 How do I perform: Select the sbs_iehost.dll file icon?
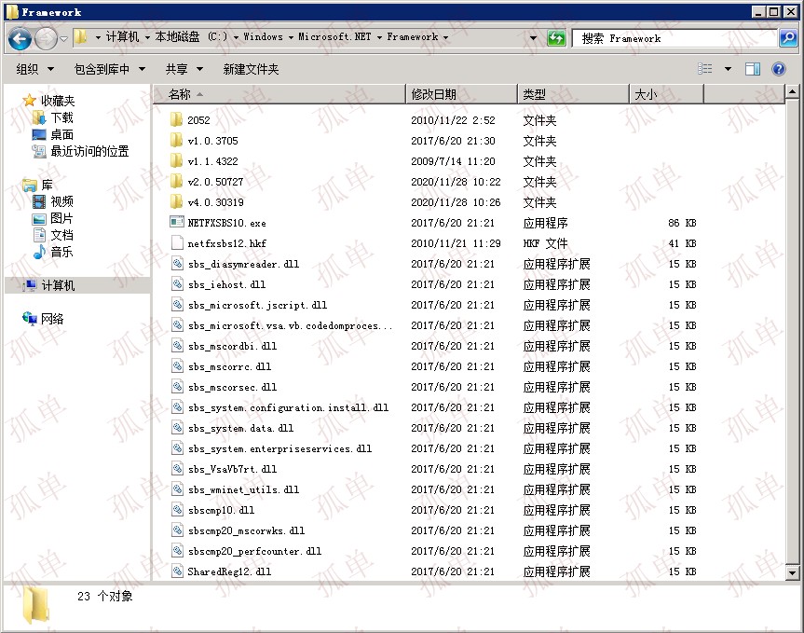(x=177, y=283)
